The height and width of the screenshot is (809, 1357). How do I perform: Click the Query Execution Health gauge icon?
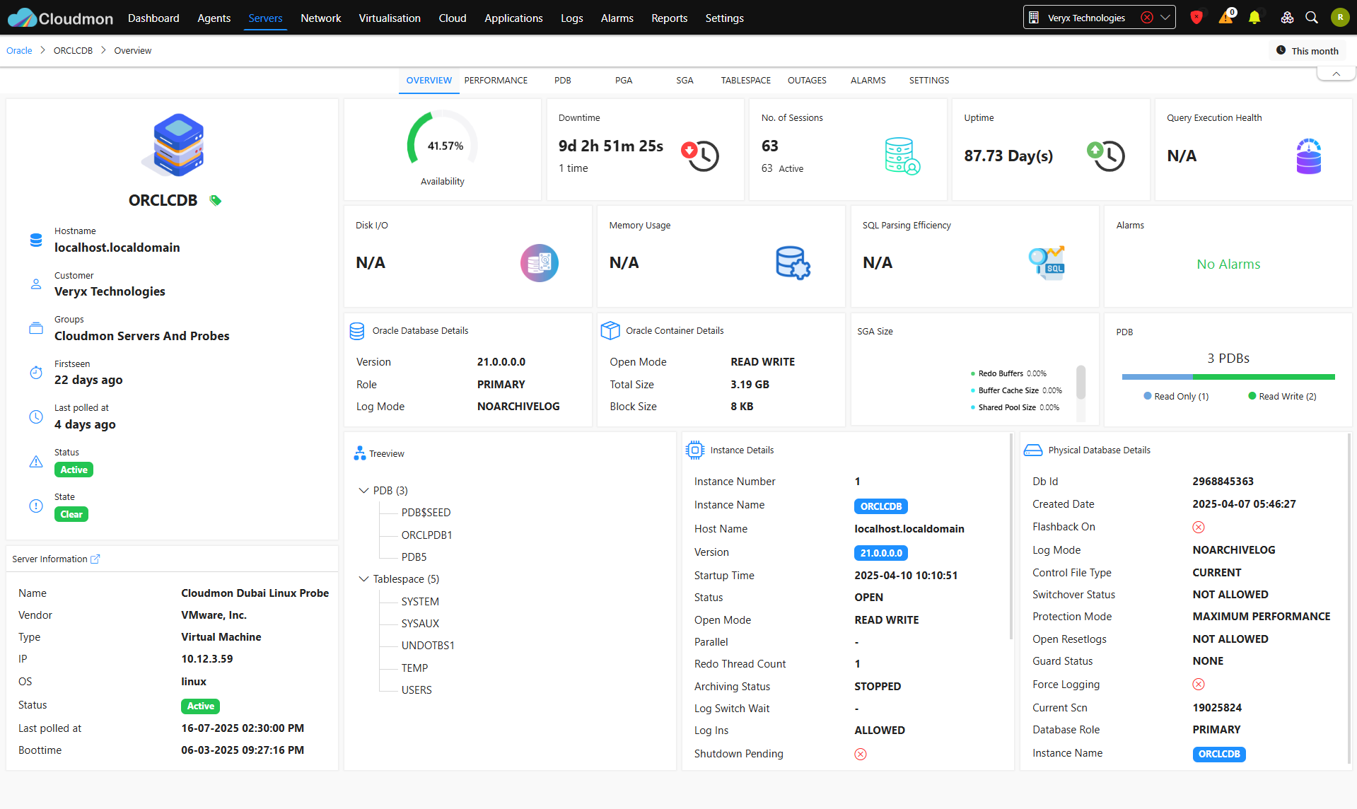(1309, 156)
